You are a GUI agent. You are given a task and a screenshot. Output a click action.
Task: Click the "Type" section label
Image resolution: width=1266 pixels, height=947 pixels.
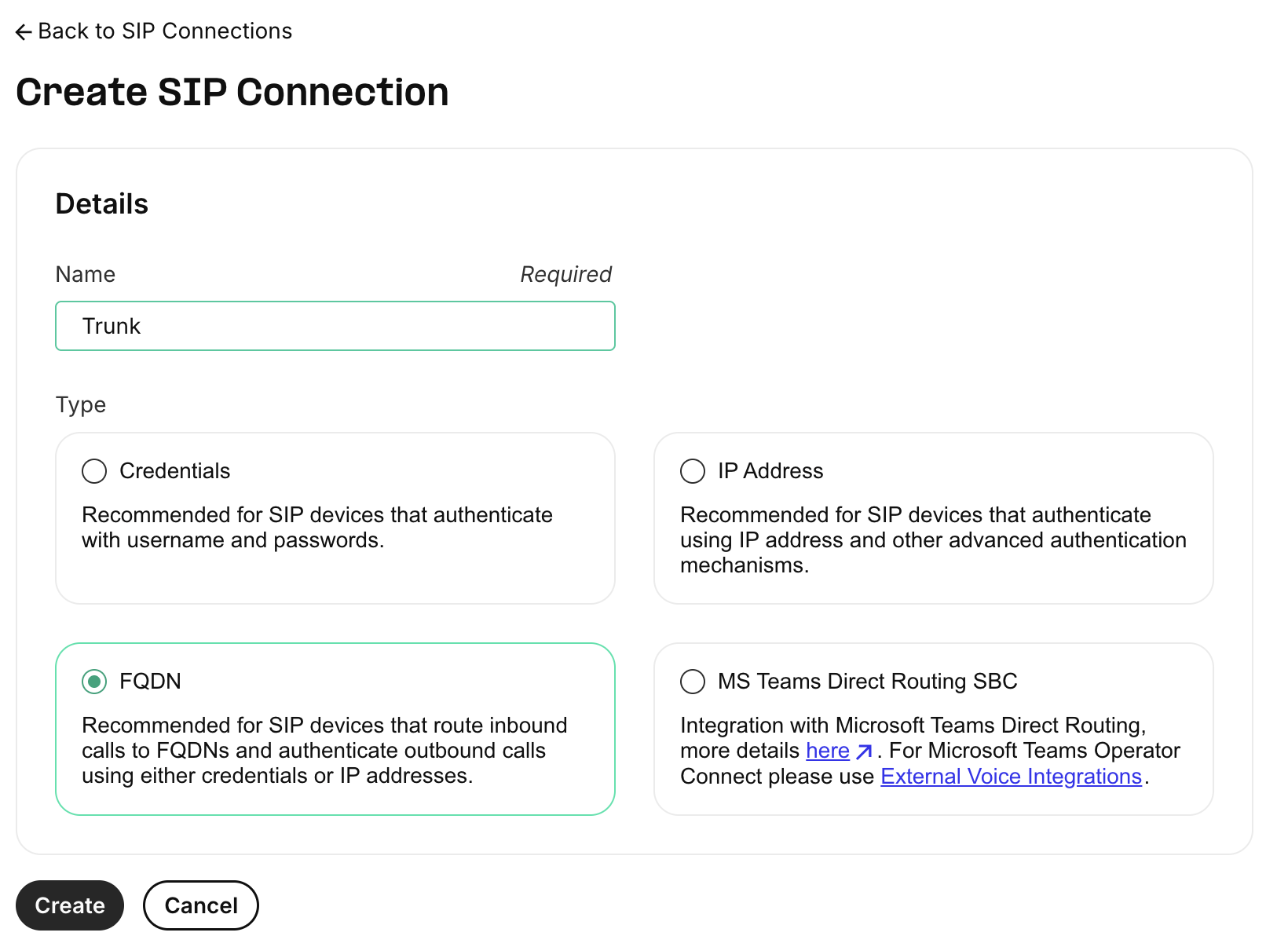pos(81,405)
